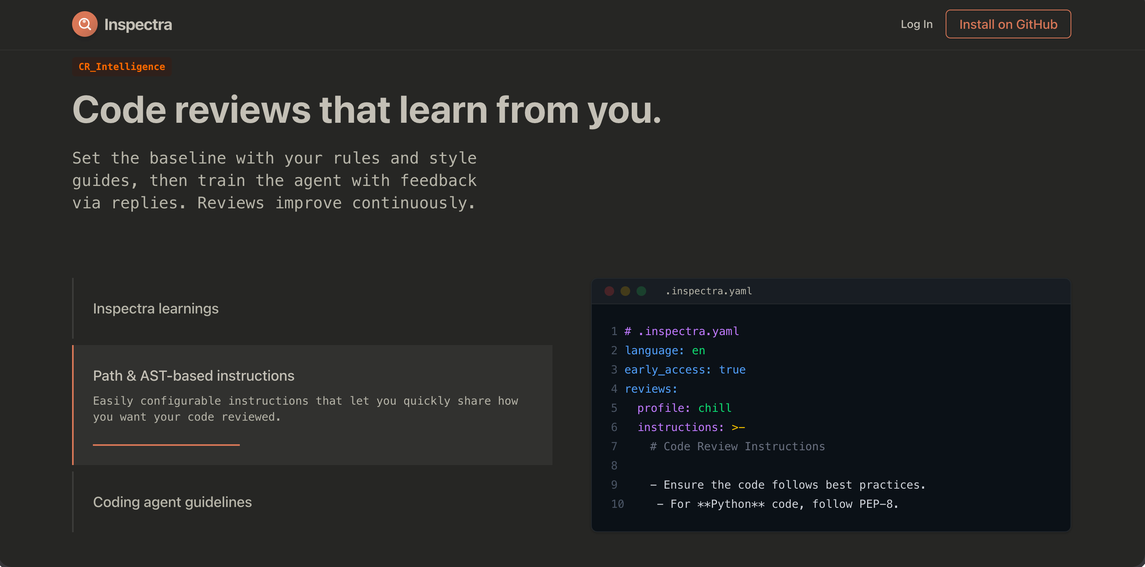Image resolution: width=1145 pixels, height=567 pixels.
Task: Click the red dot in code window
Action: [609, 291]
